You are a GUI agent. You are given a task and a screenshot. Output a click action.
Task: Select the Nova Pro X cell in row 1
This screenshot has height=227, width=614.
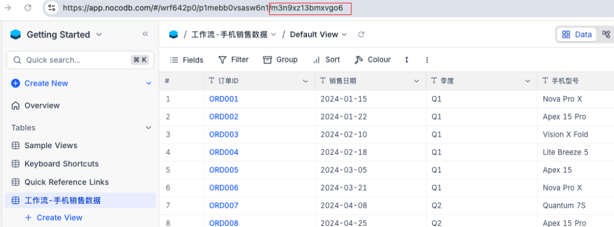pyautogui.click(x=575, y=99)
